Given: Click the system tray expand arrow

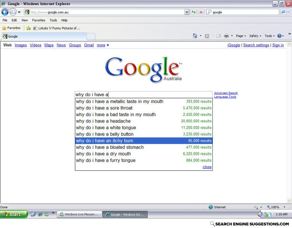Looking at the screenshot, I should click(260, 215).
